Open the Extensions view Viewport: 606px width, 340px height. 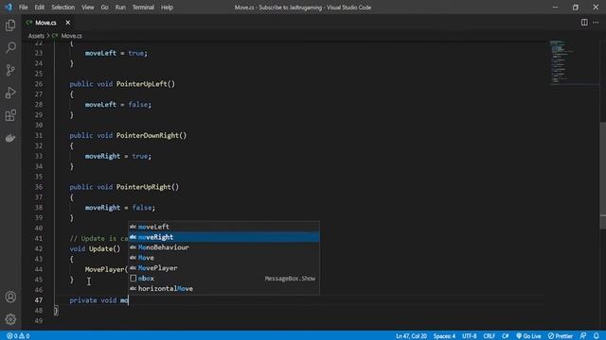pos(10,115)
